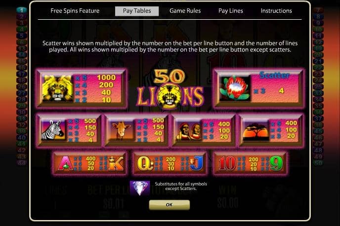
Task: Click the red flower scatter icon
Action: pos(235,88)
